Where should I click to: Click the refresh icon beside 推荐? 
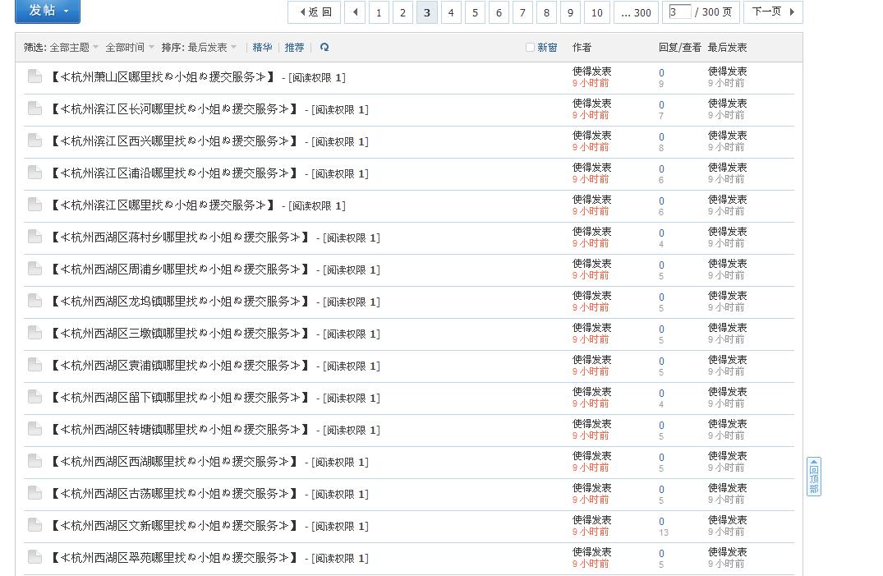point(324,47)
